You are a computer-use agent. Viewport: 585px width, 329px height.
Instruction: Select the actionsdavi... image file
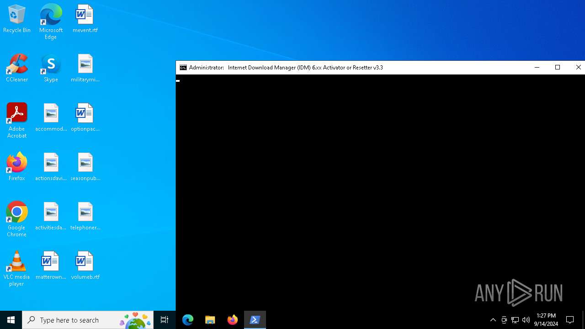click(x=51, y=167)
